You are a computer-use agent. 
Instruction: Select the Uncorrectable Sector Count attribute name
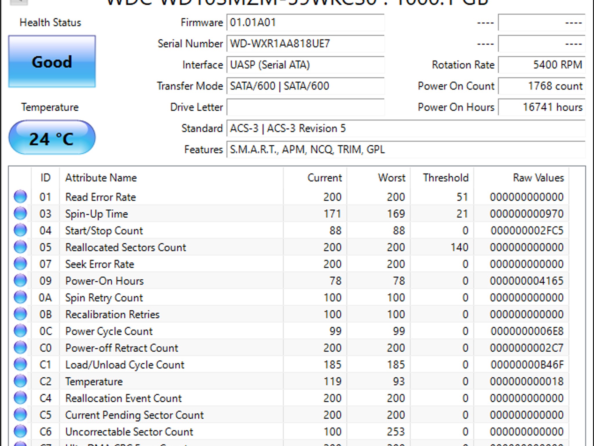(129, 432)
